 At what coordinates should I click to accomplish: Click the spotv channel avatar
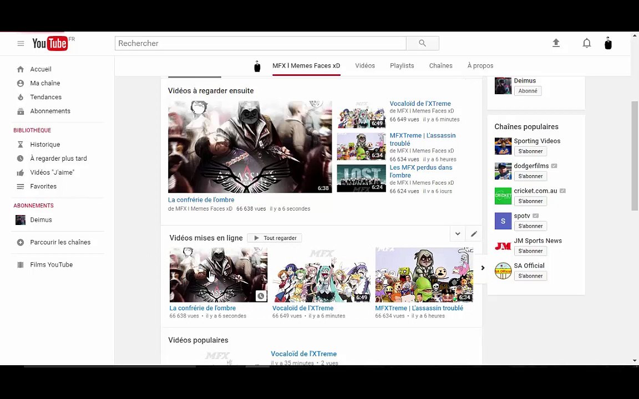(503, 221)
